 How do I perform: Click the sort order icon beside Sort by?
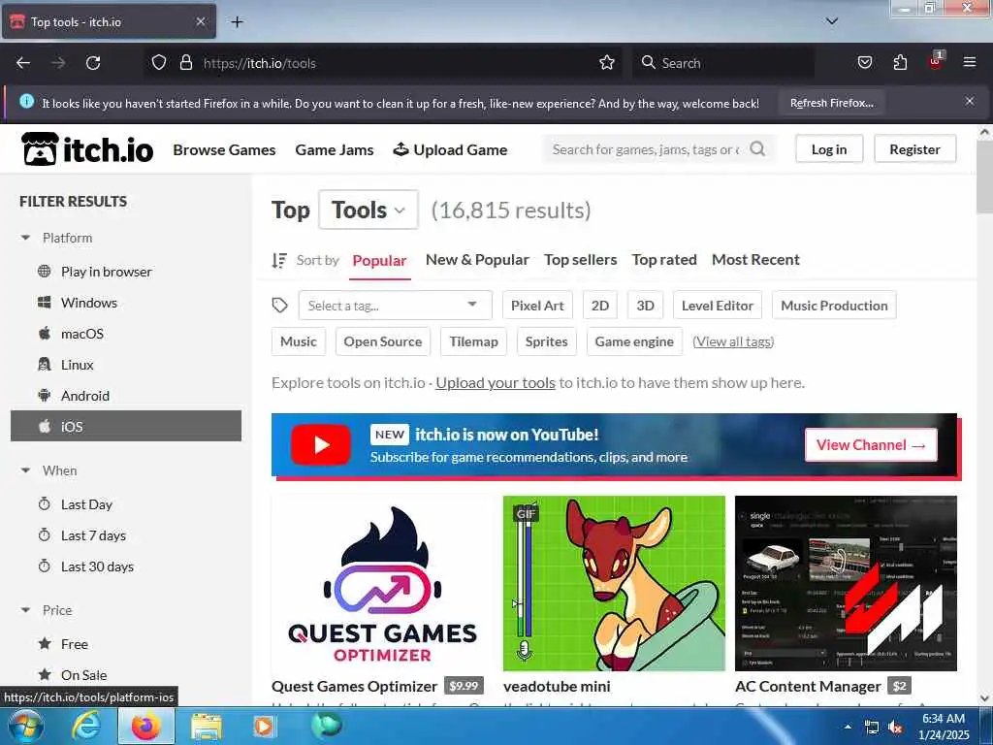tap(278, 260)
